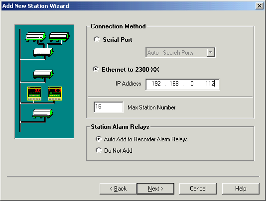266x201 pixels.
Task: Cancel the Add New Station Wizard
Action: coord(198,189)
